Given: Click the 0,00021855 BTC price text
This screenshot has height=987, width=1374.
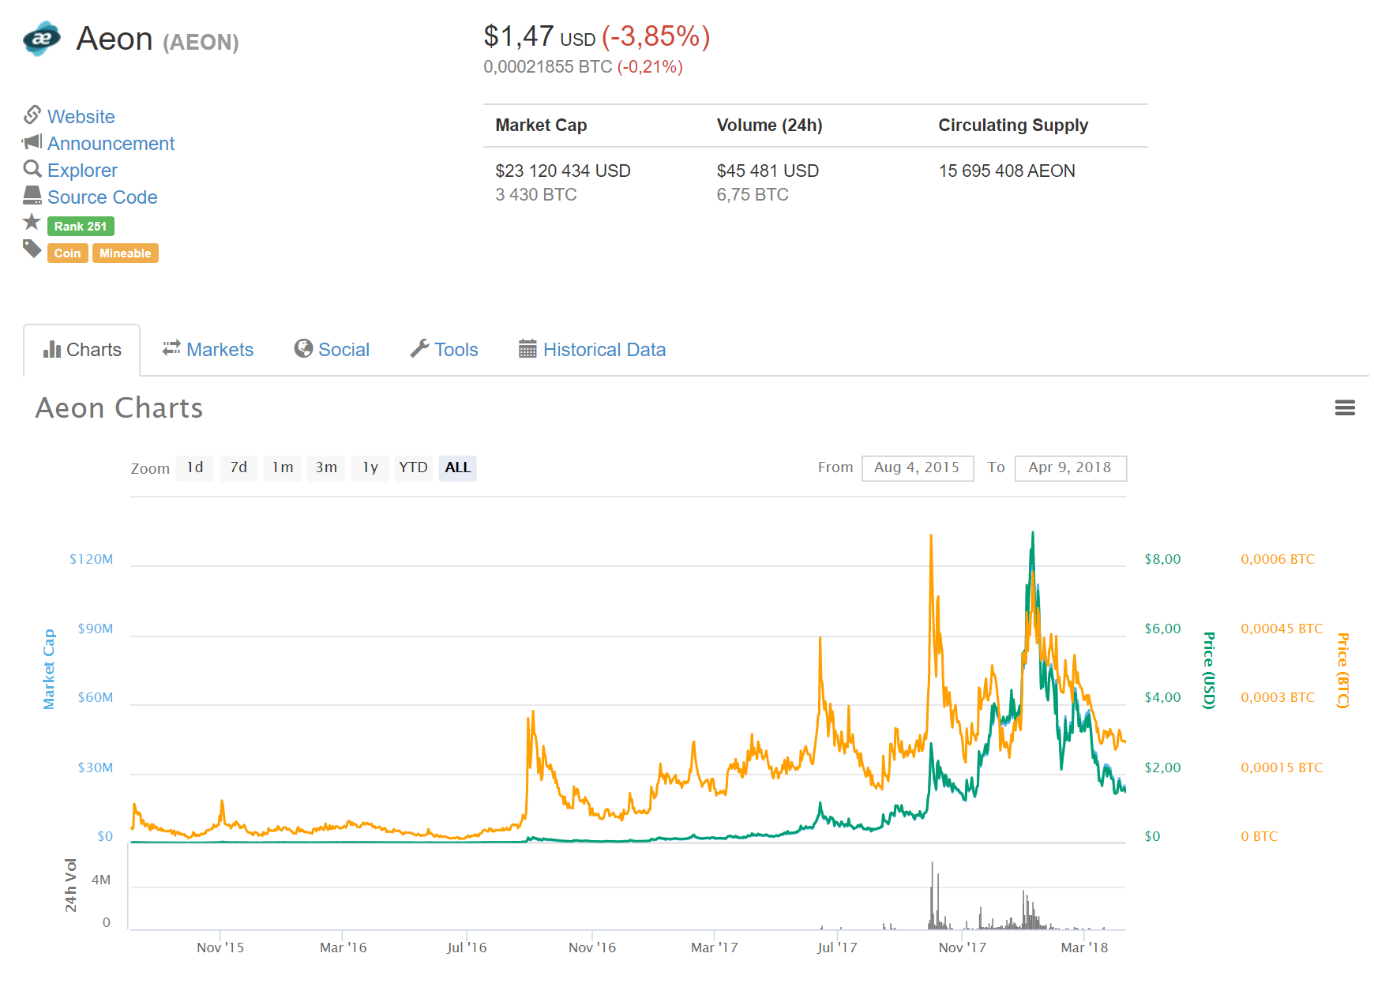Looking at the screenshot, I should [548, 67].
